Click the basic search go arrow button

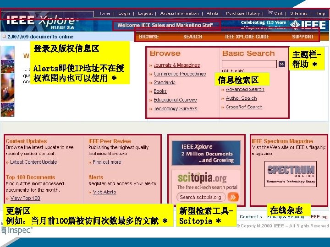[x=282, y=64]
